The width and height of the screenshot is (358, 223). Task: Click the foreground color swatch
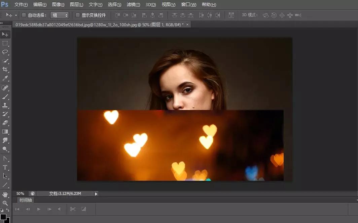coord(3,217)
